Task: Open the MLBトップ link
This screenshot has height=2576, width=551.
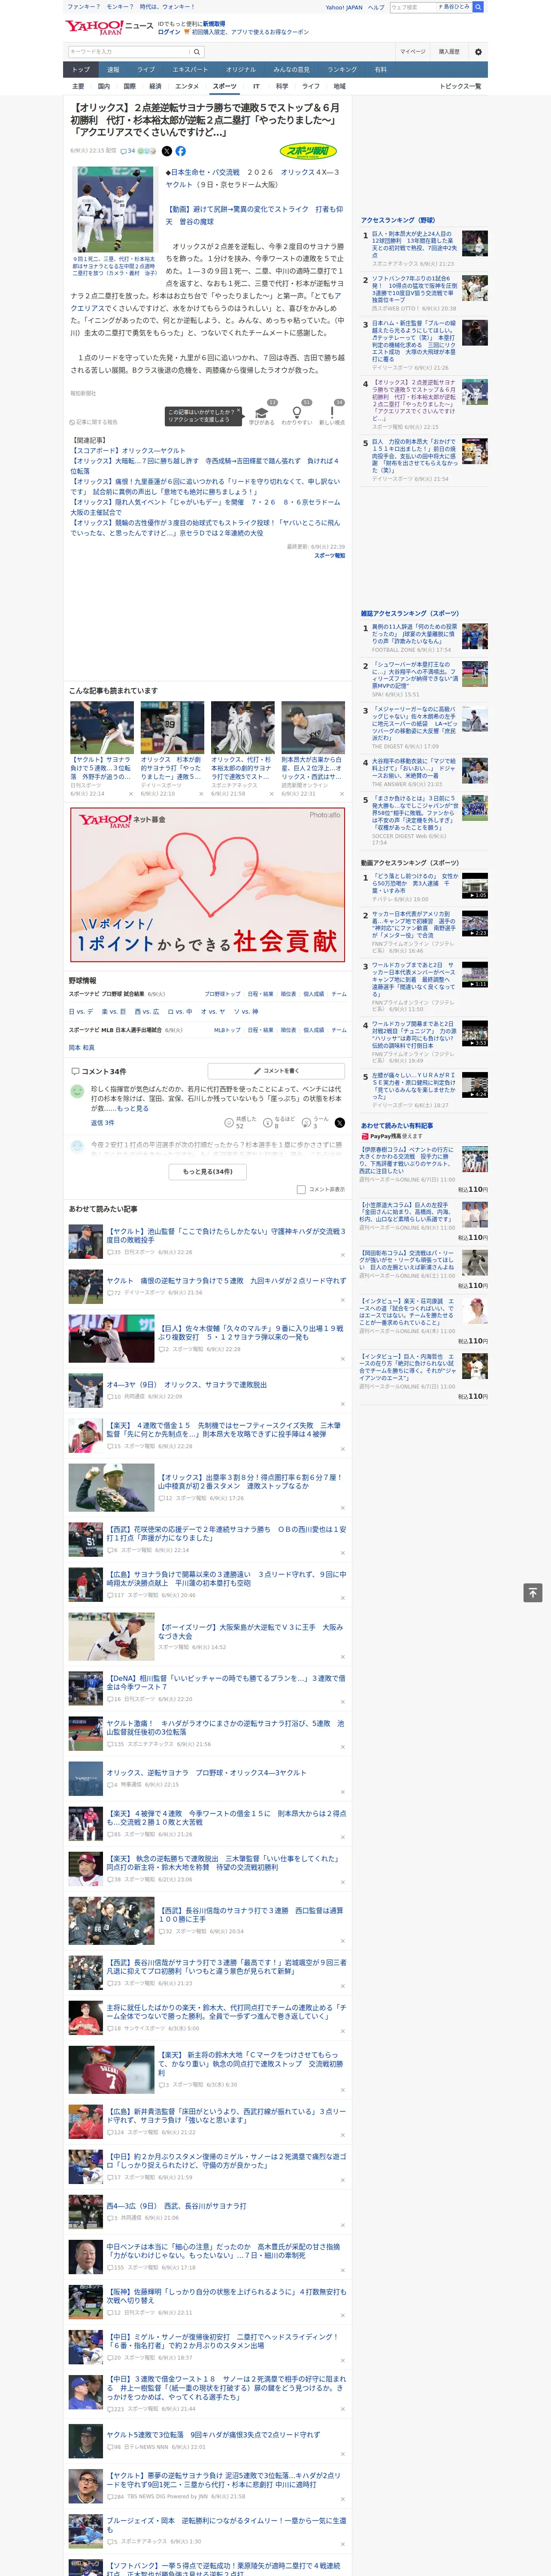Action: point(227,1030)
